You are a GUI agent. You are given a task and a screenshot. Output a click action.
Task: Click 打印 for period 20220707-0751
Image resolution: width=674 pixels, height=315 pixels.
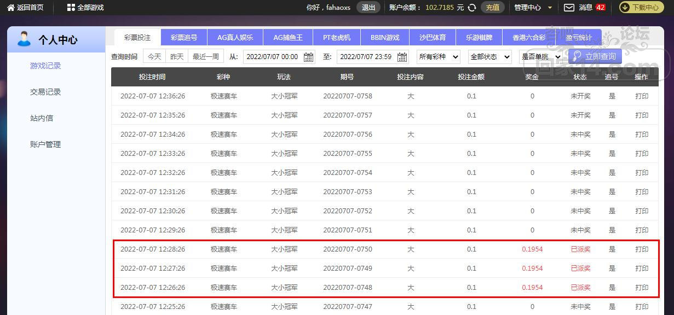642,230
